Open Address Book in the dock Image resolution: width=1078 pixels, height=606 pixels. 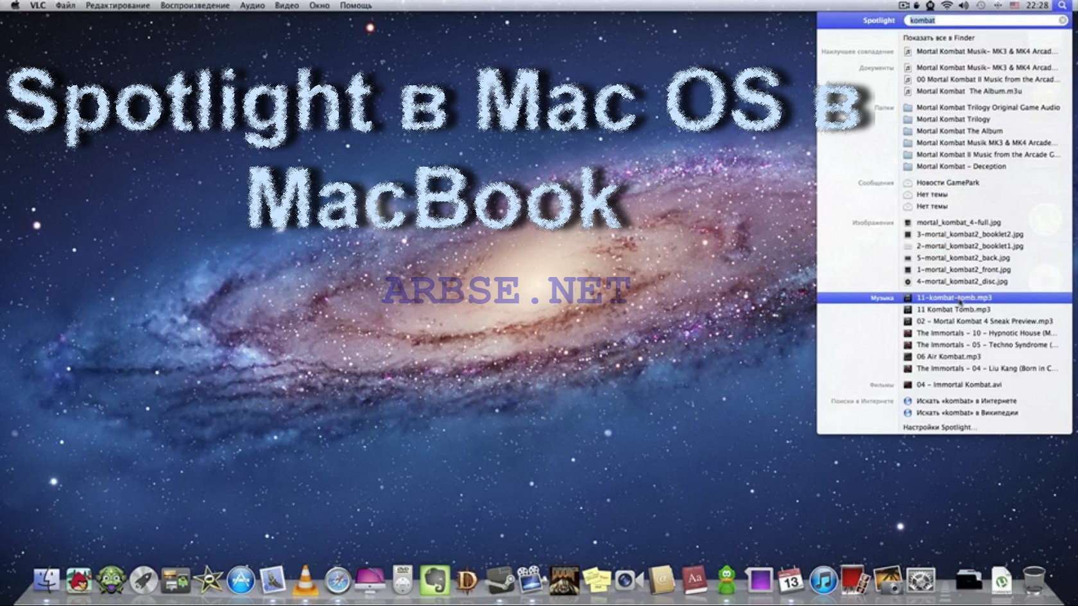662,580
